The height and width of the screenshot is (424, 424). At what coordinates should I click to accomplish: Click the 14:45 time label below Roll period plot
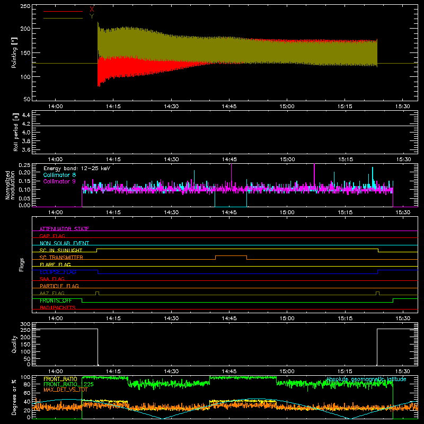point(229,160)
